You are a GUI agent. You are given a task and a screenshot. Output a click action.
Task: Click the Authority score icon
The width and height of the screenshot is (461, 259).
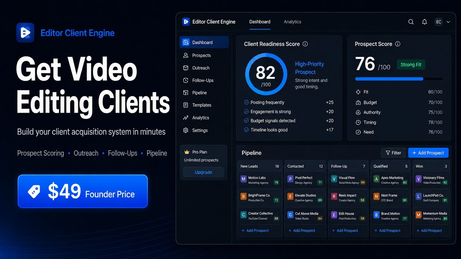click(x=358, y=112)
